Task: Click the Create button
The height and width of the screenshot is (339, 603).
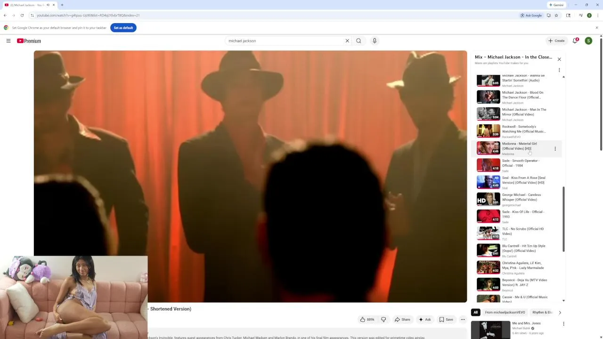Action: (556, 41)
